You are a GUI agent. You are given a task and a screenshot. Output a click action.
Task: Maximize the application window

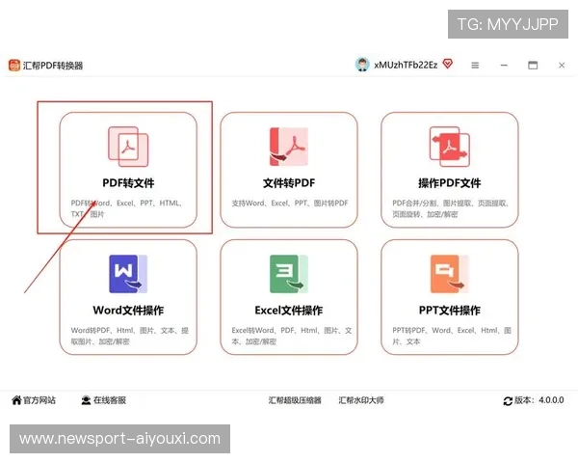click(x=533, y=66)
